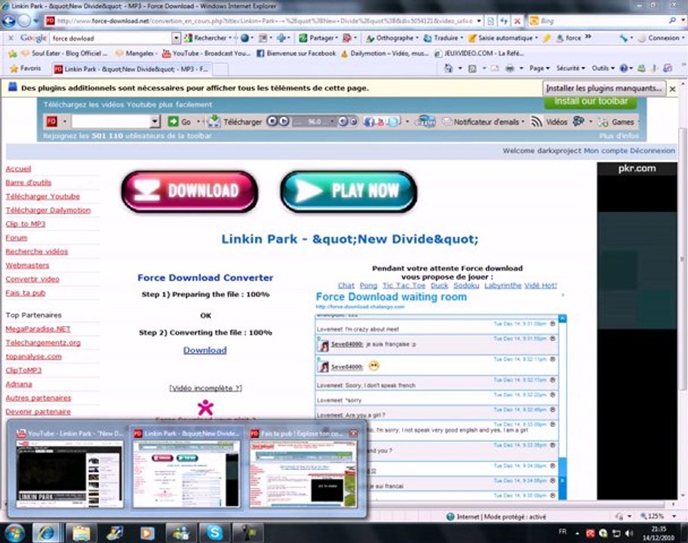The width and height of the screenshot is (688, 543).
Task: Open the Sécurité menu
Action: tap(570, 69)
